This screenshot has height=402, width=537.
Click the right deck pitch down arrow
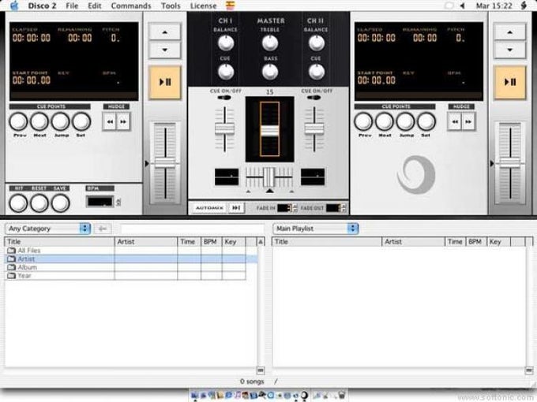pyautogui.click(x=509, y=50)
